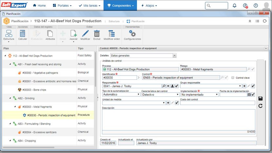Open the Implementación dropdown
Image resolution: width=272 pixels, height=153 pixels.
click(x=200, y=95)
